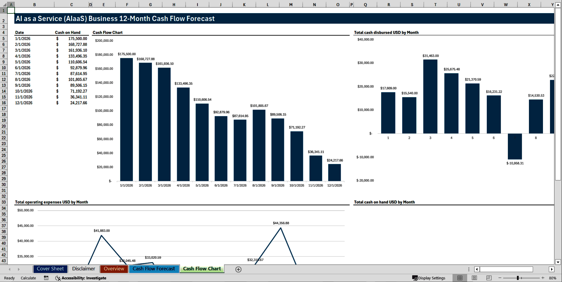The height and width of the screenshot is (282, 562).
Task: Click the 80% zoom percentage label
Action: [x=553, y=278]
